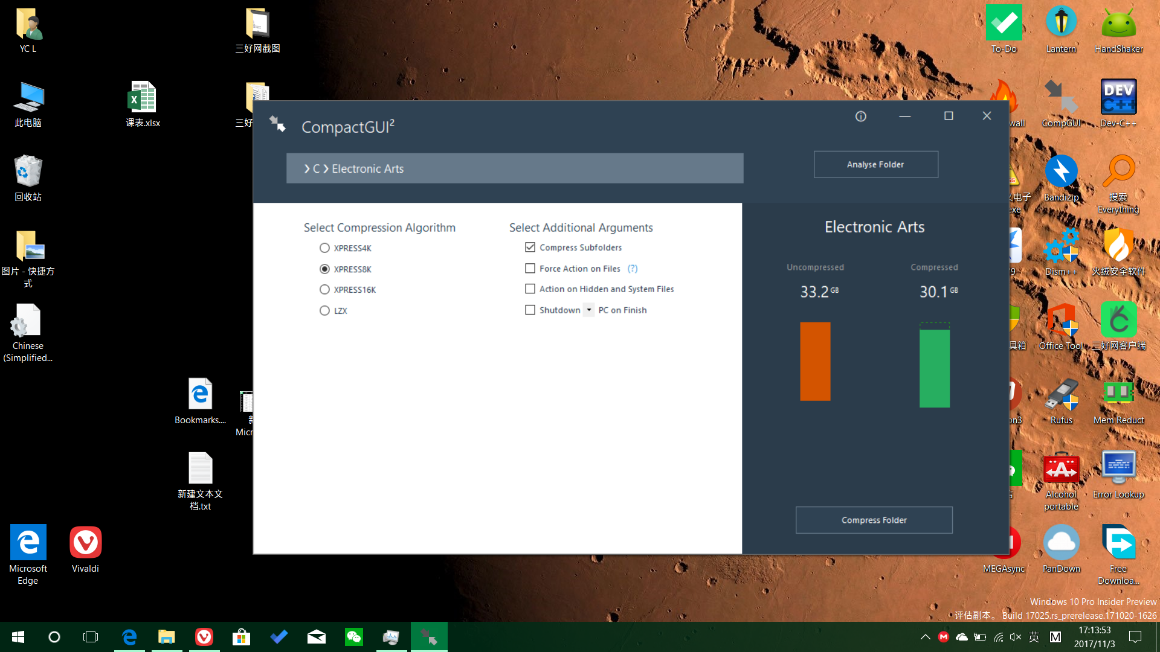Click the CompactGUI logo icon
1160x652 pixels.
pos(277,124)
